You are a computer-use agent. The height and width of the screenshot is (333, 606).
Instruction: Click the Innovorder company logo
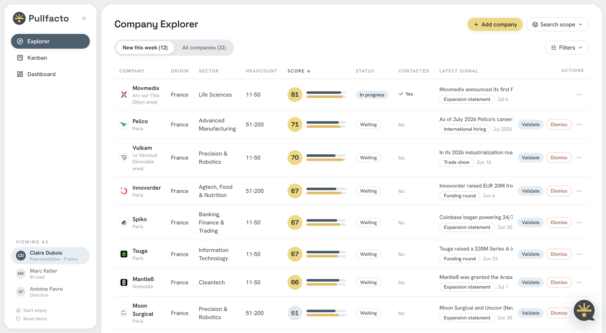click(x=124, y=191)
